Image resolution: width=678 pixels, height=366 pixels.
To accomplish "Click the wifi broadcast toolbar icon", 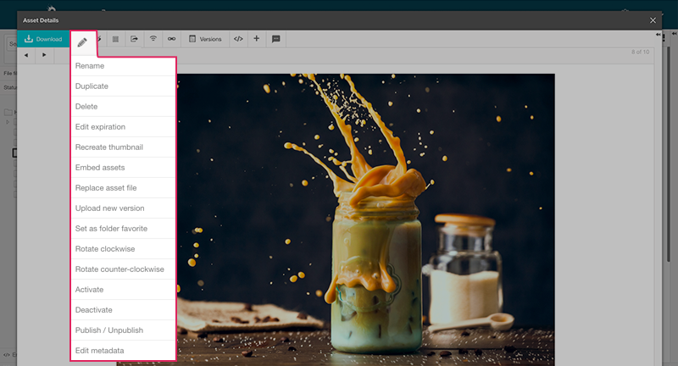I will [153, 39].
